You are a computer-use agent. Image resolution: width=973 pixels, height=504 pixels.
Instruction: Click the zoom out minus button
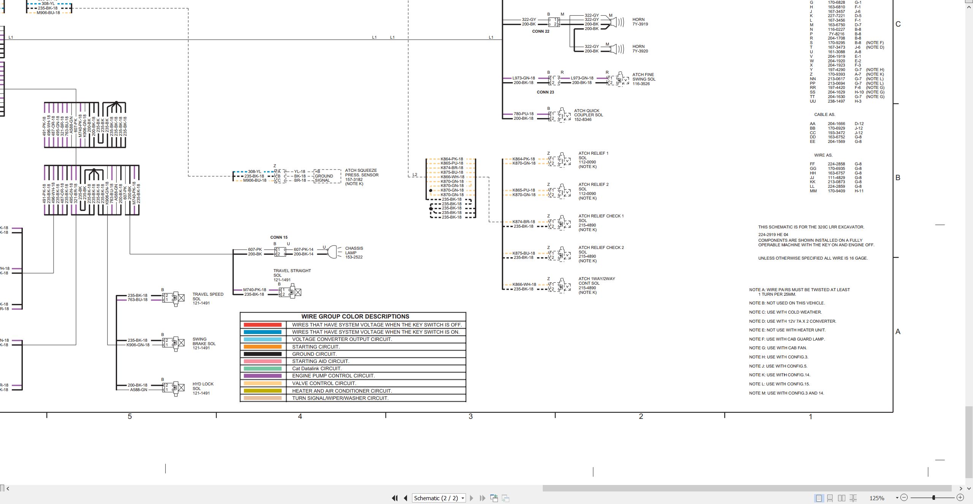pos(904,498)
